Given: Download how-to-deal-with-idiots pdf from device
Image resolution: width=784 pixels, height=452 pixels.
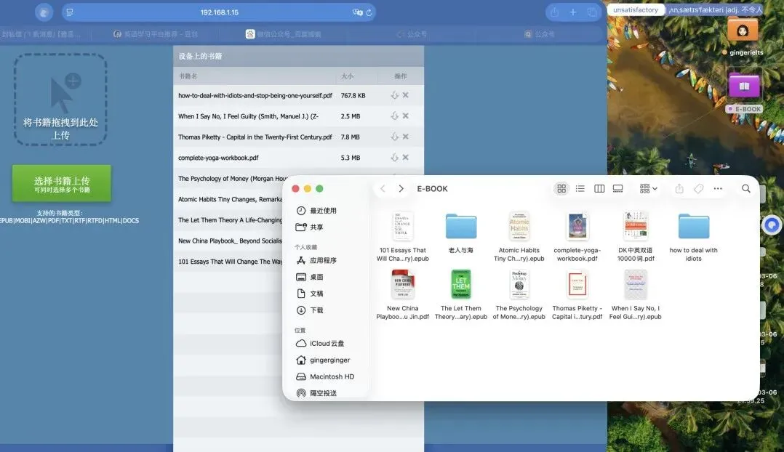Looking at the screenshot, I should pos(394,95).
